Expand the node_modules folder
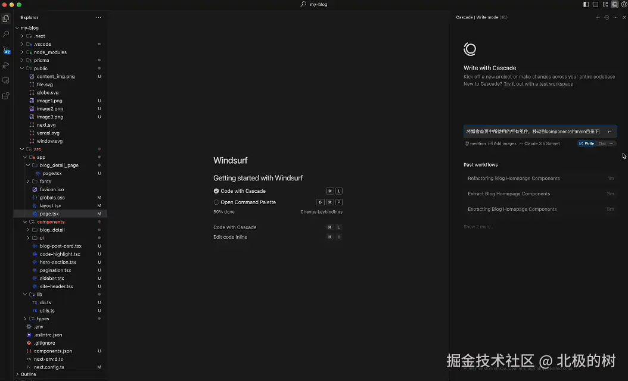 (23, 52)
